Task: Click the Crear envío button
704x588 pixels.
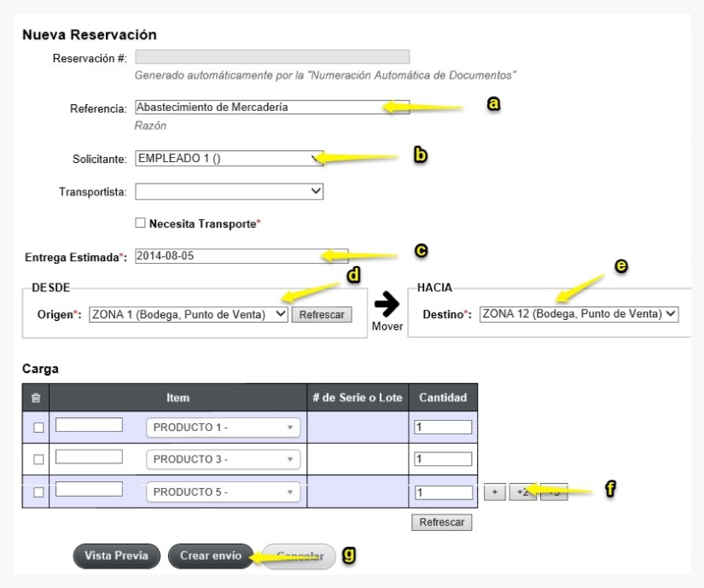Action: tap(211, 556)
